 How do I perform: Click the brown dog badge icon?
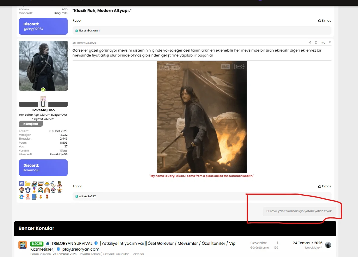pos(47,190)
